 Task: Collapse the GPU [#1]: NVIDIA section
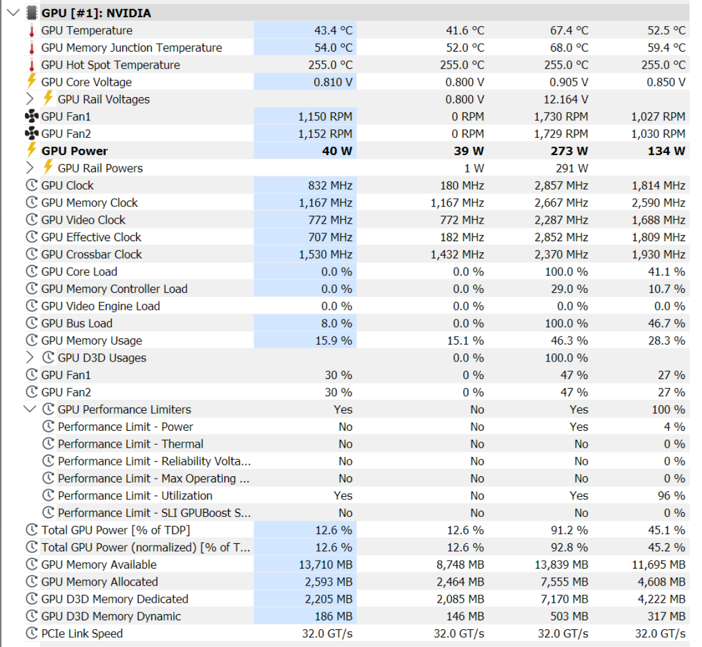(x=13, y=13)
